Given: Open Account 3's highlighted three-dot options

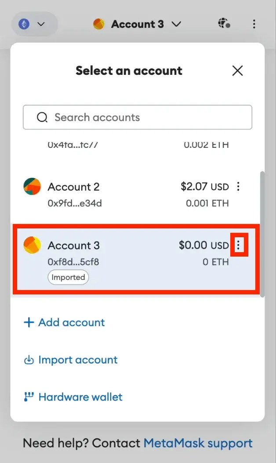Looking at the screenshot, I should (x=239, y=245).
